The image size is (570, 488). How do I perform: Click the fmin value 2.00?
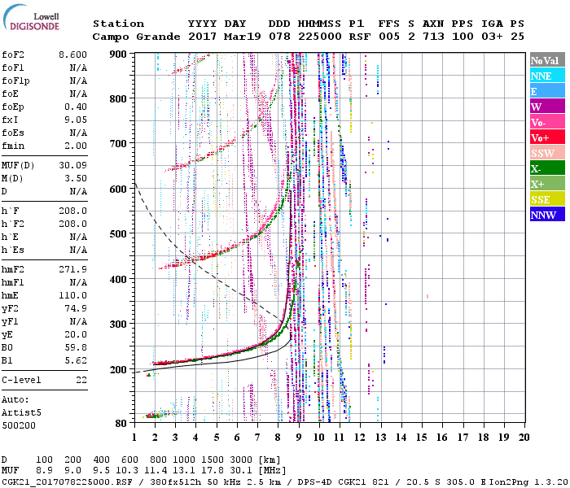[x=76, y=146]
